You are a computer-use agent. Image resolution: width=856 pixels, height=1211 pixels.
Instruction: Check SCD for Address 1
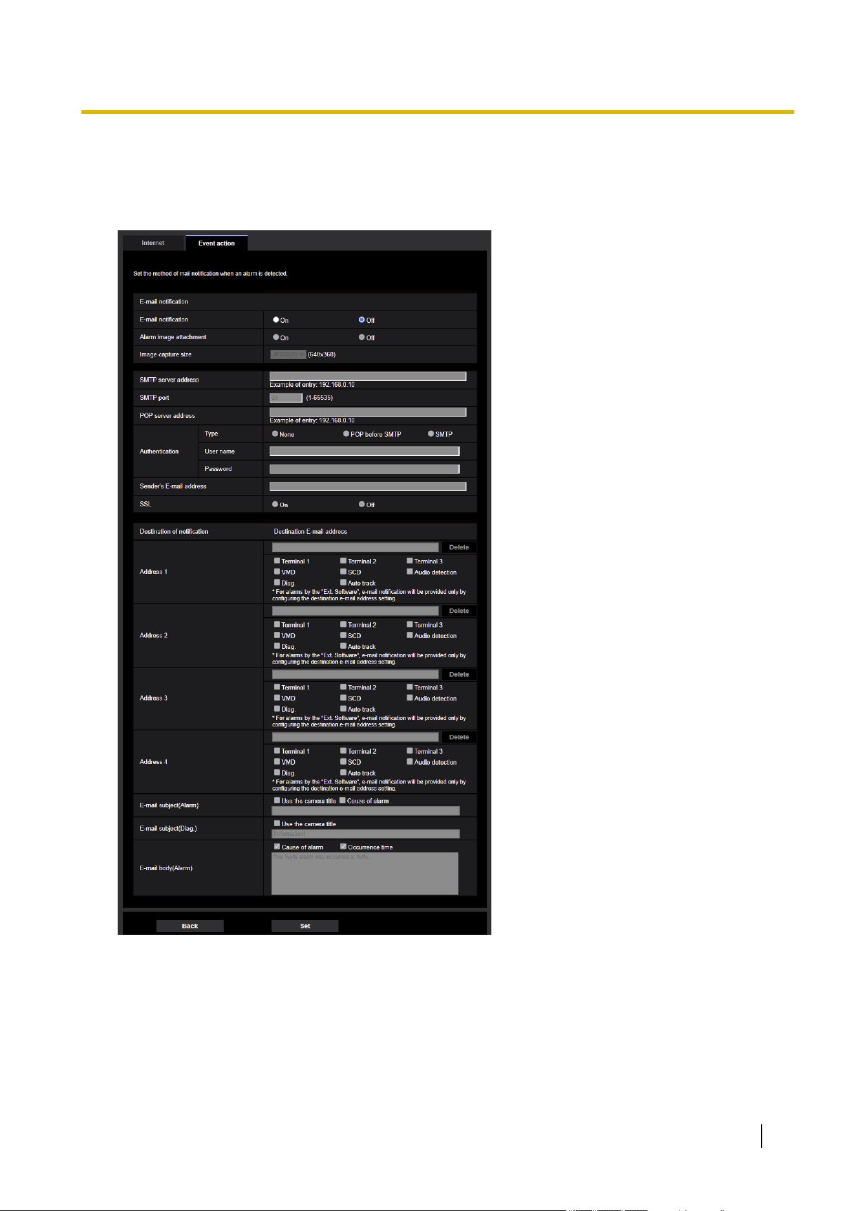tap(343, 572)
